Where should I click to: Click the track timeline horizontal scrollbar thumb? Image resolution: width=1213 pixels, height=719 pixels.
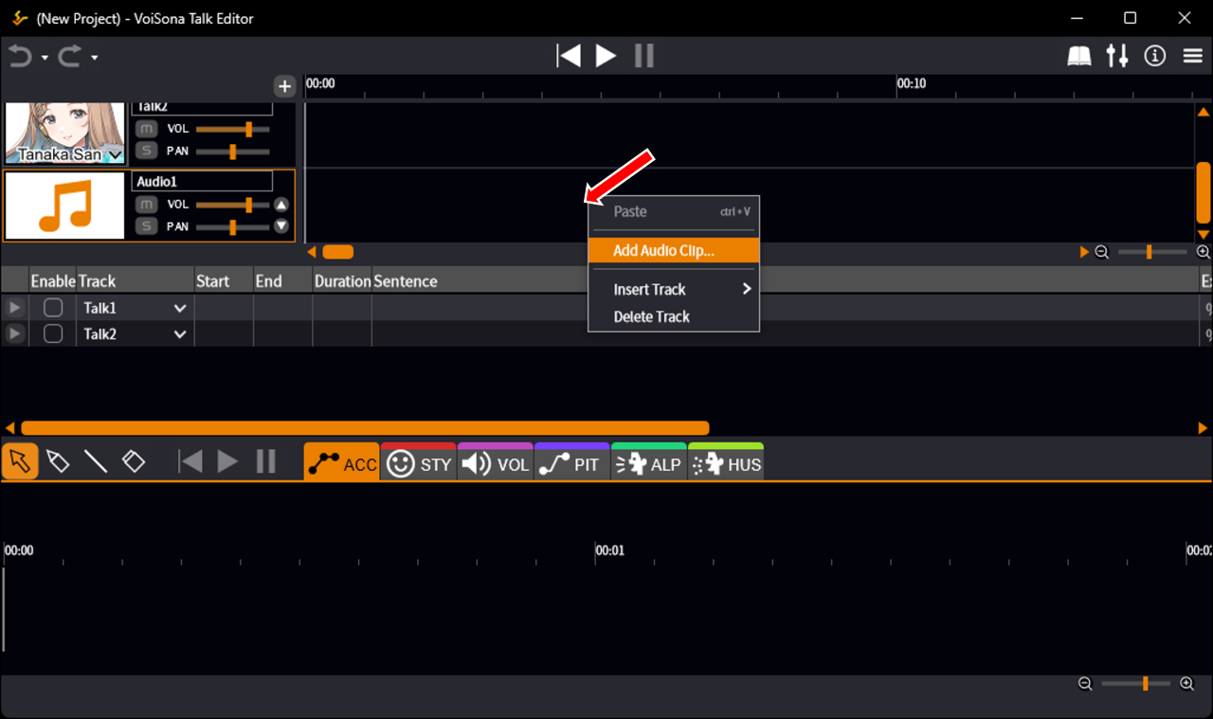(x=337, y=252)
